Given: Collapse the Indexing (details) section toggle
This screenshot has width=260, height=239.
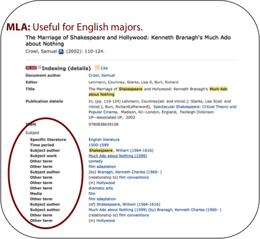Looking at the screenshot, I should coord(39,67).
